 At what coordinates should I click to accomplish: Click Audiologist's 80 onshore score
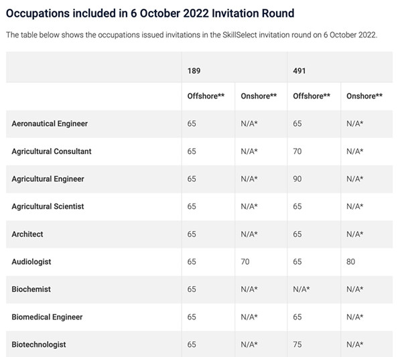(x=351, y=261)
